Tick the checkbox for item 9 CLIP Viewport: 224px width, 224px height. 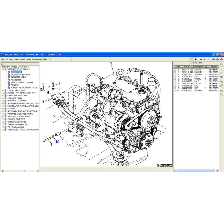pyautogui.click(x=175, y=88)
